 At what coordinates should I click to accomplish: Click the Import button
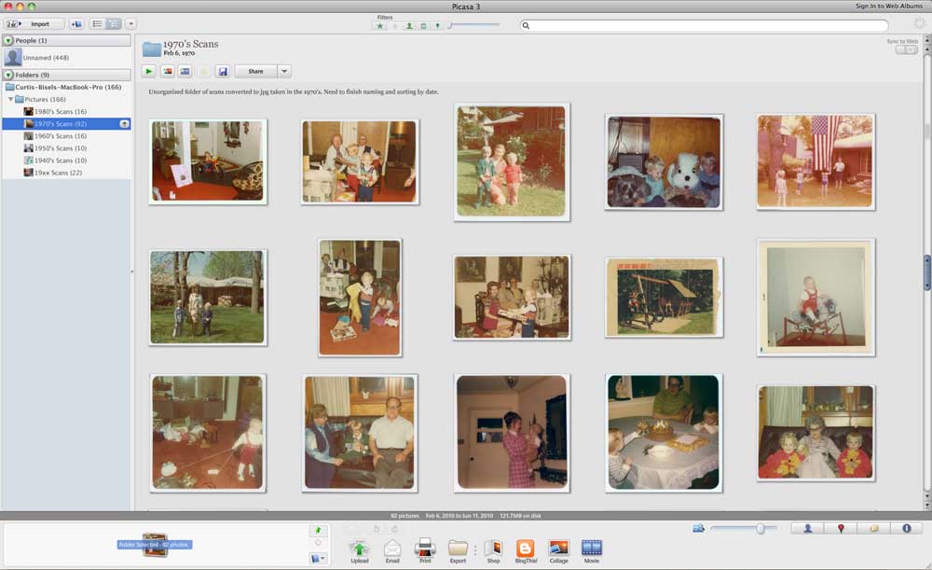(40, 23)
